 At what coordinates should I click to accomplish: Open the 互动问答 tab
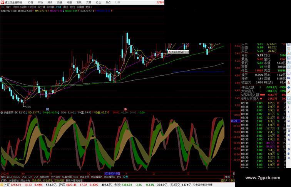coord(59,180)
